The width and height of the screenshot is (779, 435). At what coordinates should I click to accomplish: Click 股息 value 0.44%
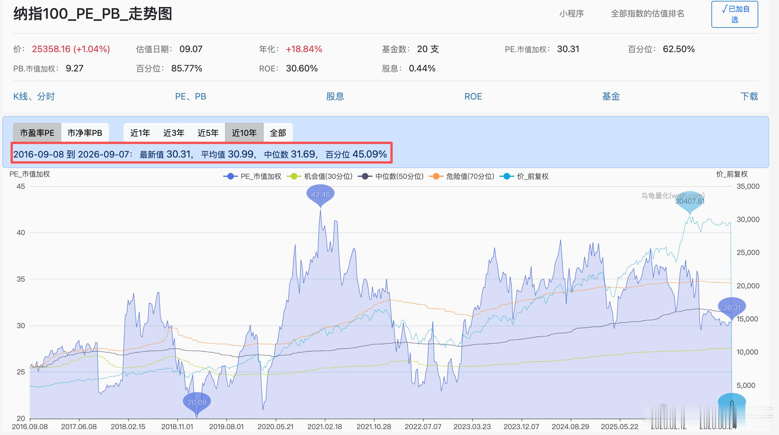422,68
